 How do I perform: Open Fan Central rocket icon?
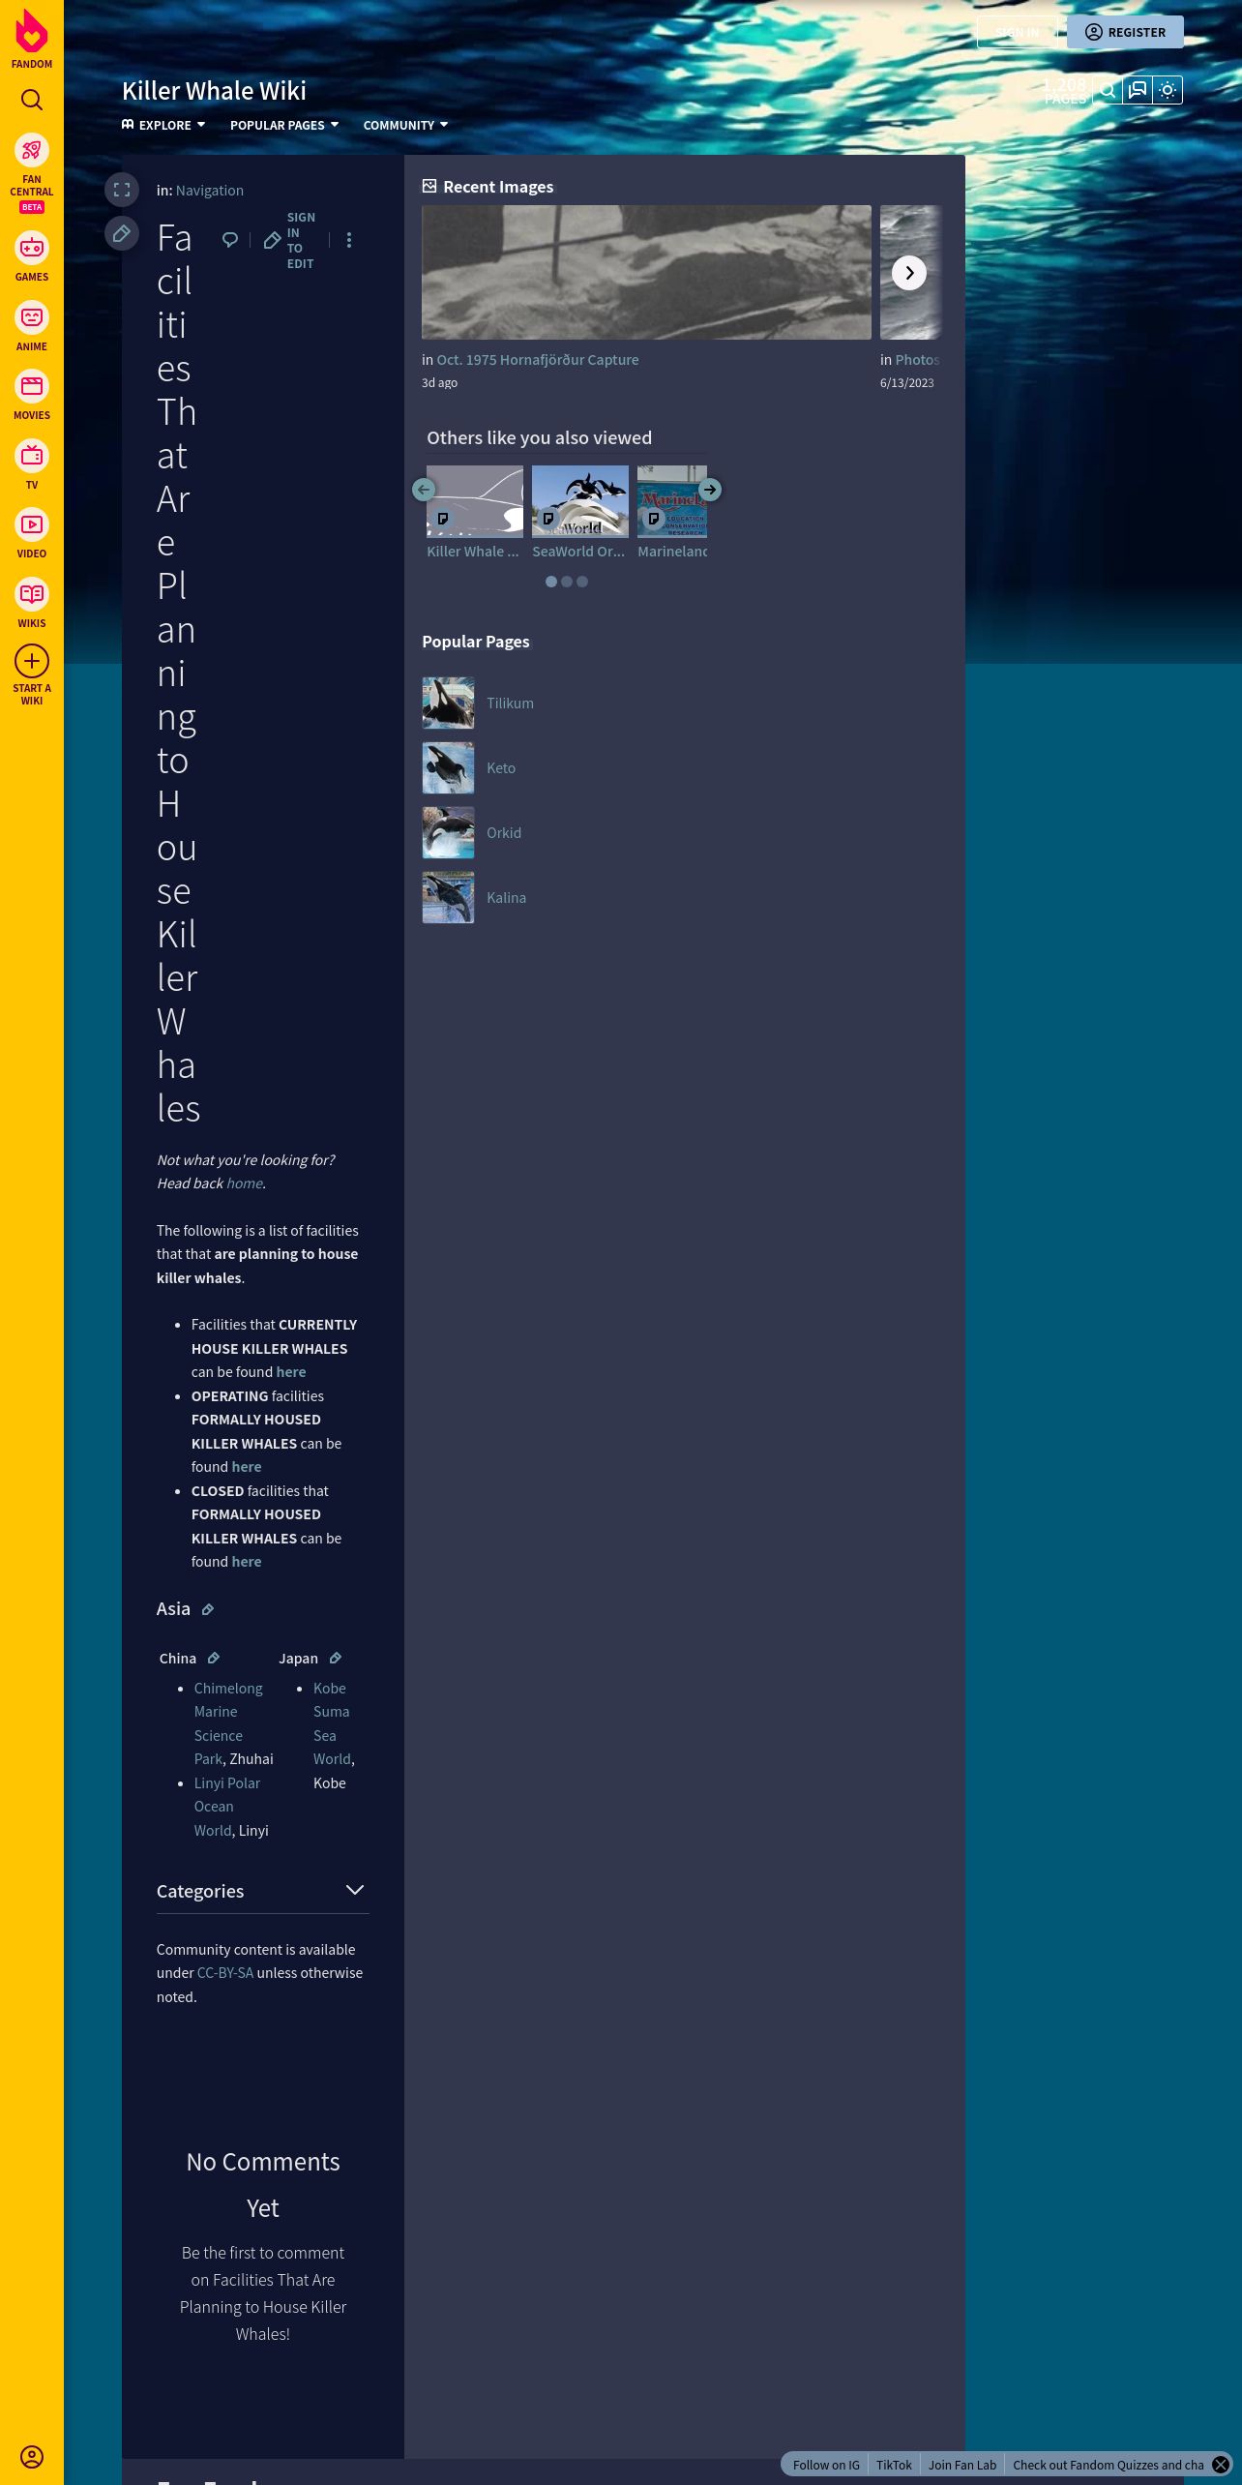[32, 150]
